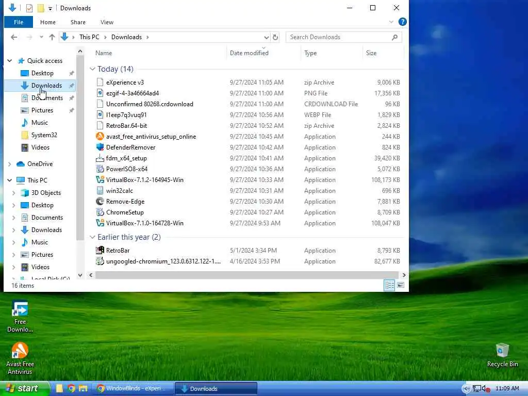Sort by the Size column header
This screenshot has width=528, height=396.
click(x=383, y=53)
